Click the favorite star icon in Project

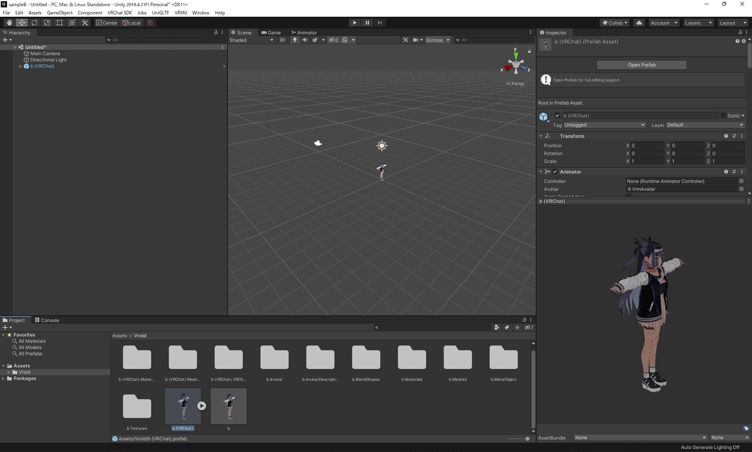(517, 327)
